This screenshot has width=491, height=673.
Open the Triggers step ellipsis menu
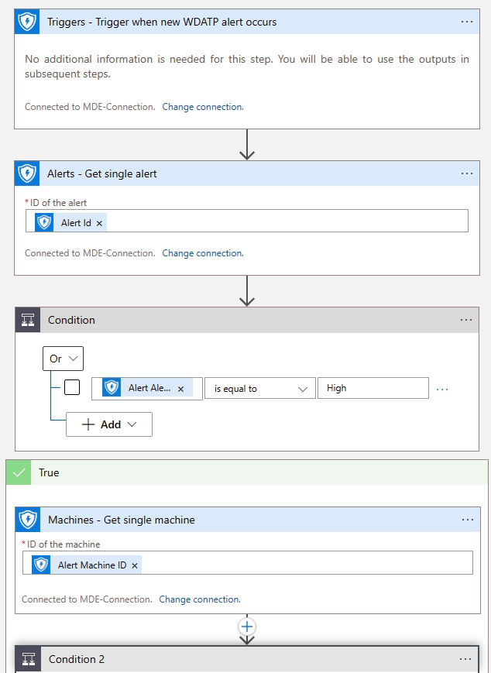coord(466,22)
